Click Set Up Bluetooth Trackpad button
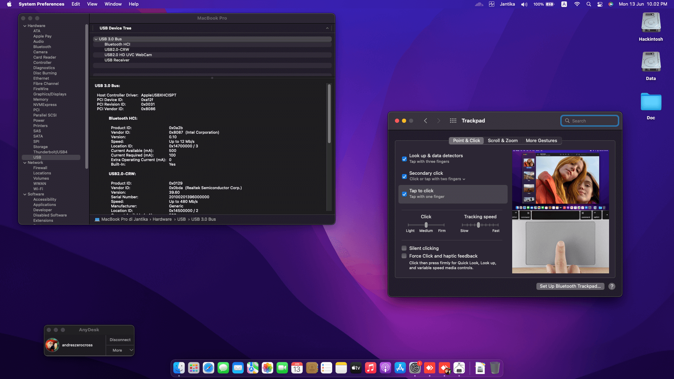The image size is (674, 379). pos(570,286)
